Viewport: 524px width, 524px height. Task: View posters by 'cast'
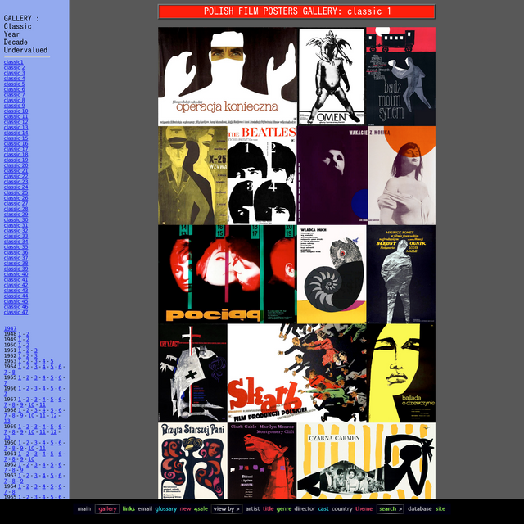click(323, 509)
